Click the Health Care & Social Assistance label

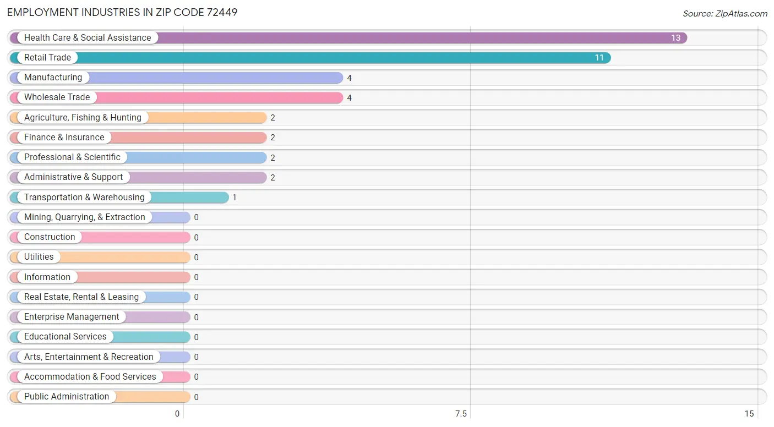88,37
